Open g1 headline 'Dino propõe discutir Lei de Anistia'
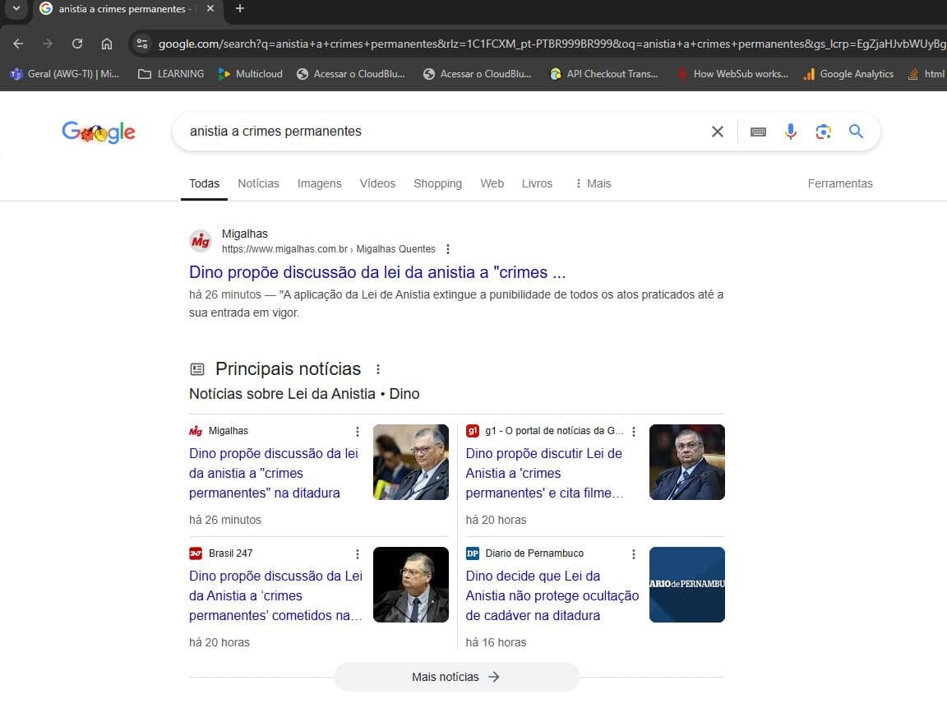The width and height of the screenshot is (947, 713). [x=545, y=473]
